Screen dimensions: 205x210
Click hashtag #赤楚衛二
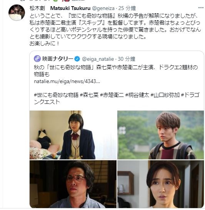(112, 95)
